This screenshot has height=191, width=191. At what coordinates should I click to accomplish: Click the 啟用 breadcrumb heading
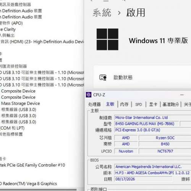click(136, 13)
